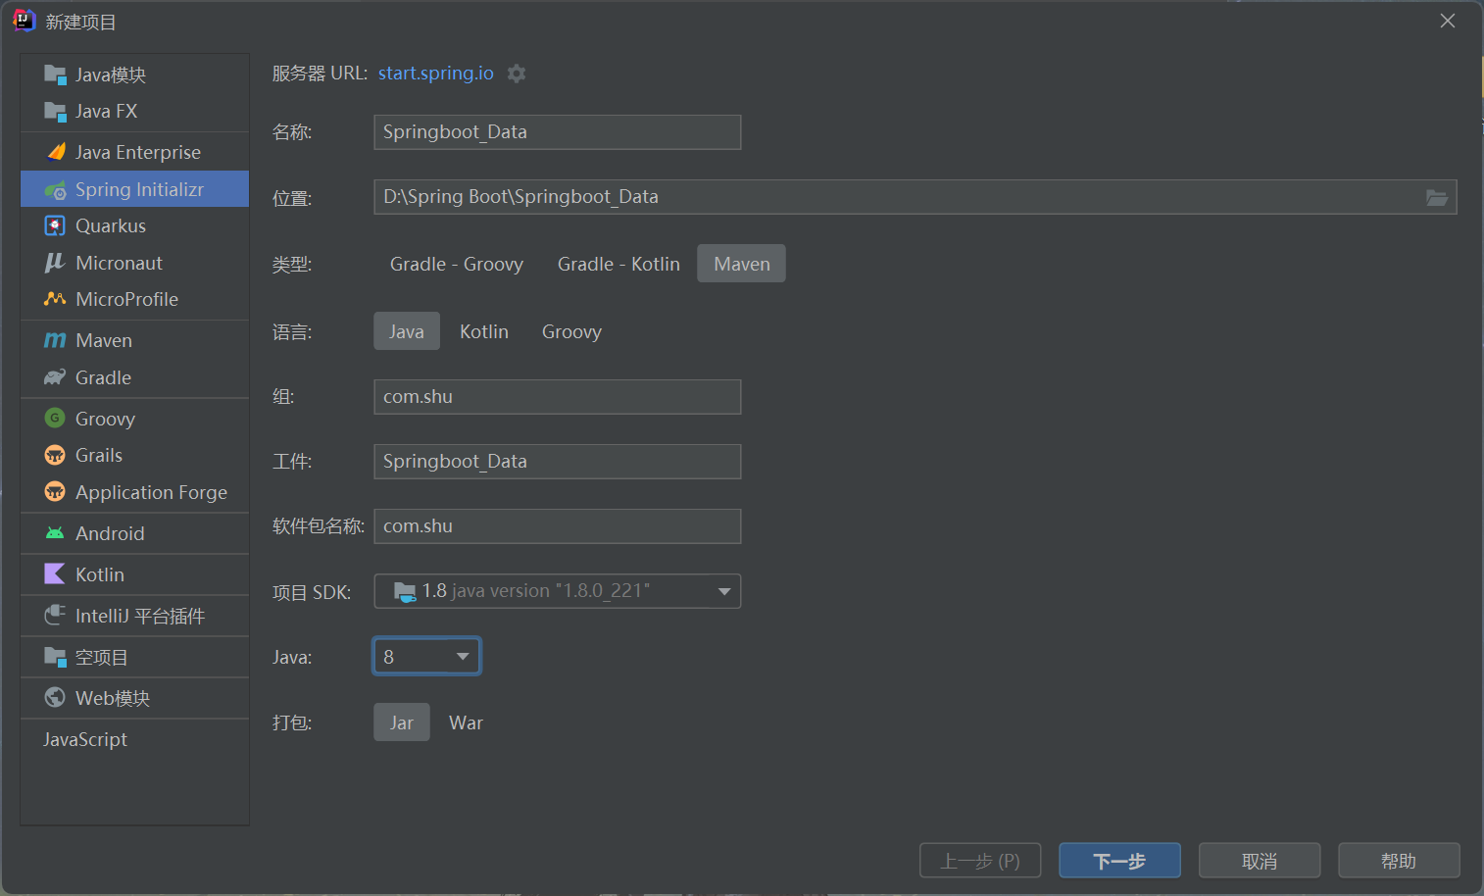Click the 组 field containing com.shu
Screen dimensions: 1484x896
pos(557,397)
